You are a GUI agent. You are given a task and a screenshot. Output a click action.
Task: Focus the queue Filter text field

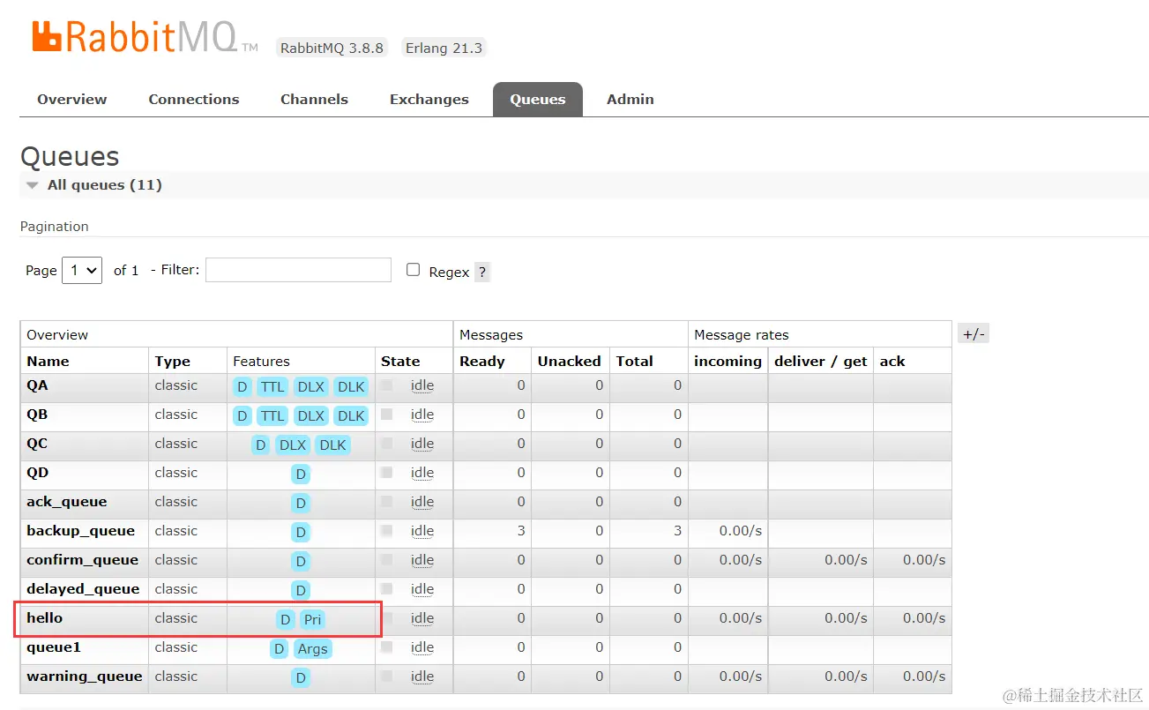coord(298,270)
